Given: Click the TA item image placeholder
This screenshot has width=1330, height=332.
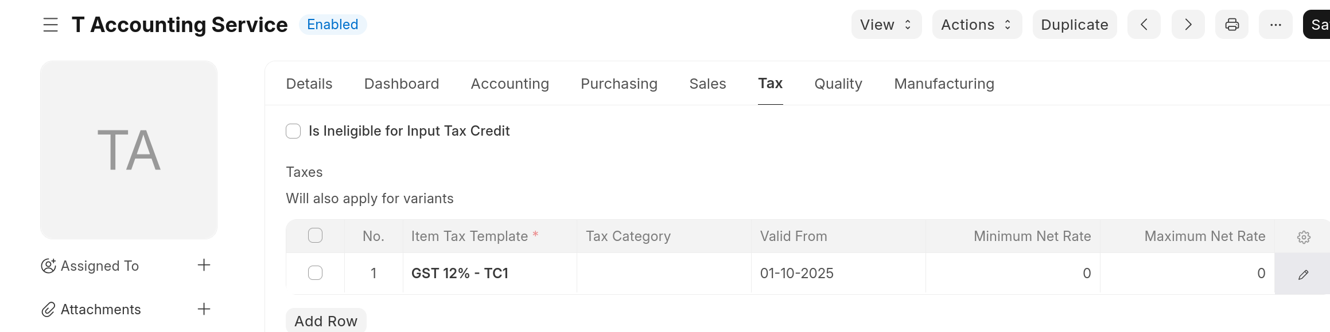Looking at the screenshot, I should tap(129, 150).
